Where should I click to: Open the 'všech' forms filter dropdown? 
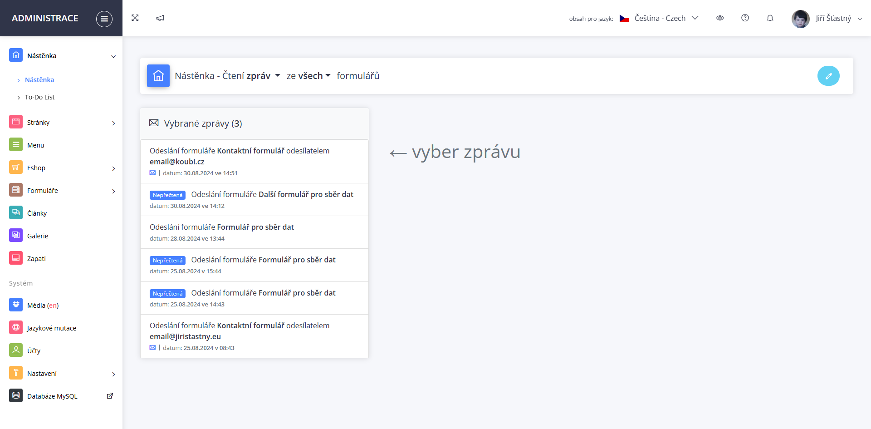click(x=314, y=76)
